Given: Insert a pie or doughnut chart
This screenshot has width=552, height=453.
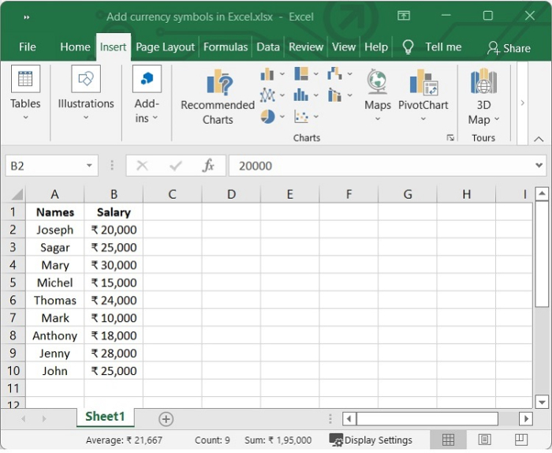Looking at the screenshot, I should pos(267,116).
